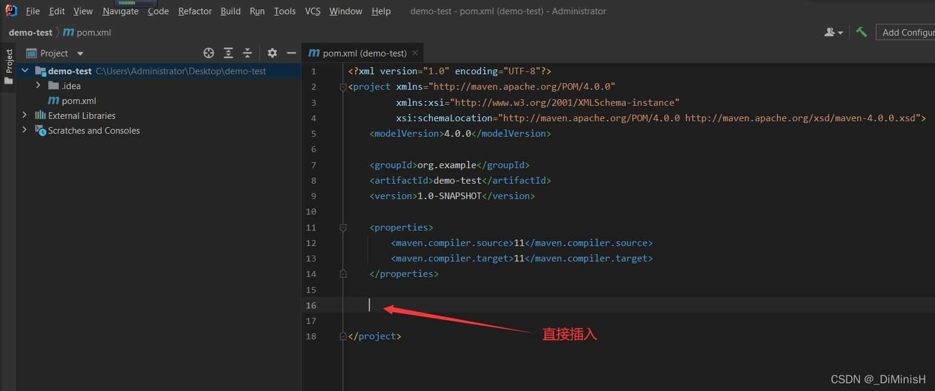Click the maven.compiler.target line
The width and height of the screenshot is (935, 391).
[x=522, y=258]
